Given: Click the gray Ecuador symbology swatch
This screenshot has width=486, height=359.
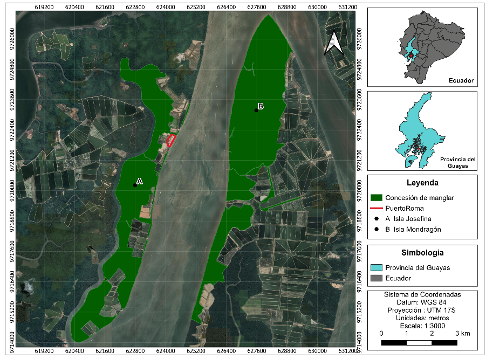Looking at the screenshot, I should [377, 278].
